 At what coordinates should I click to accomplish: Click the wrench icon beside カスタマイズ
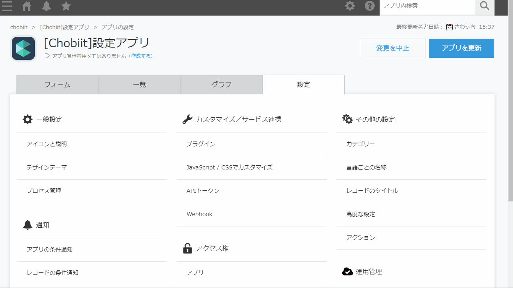point(187,119)
